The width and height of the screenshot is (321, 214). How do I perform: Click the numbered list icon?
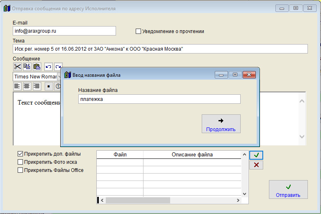57,86
